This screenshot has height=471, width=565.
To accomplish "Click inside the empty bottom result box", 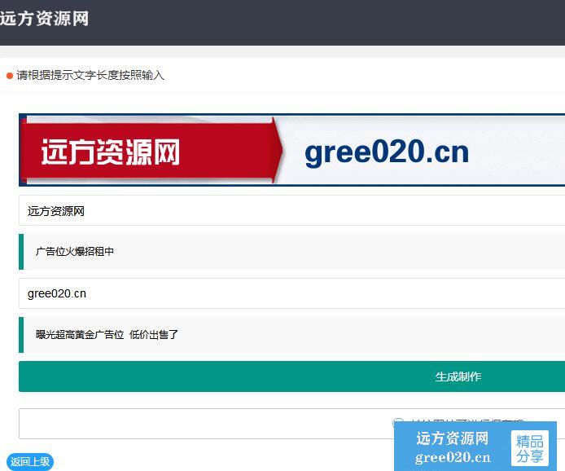I will click(204, 424).
